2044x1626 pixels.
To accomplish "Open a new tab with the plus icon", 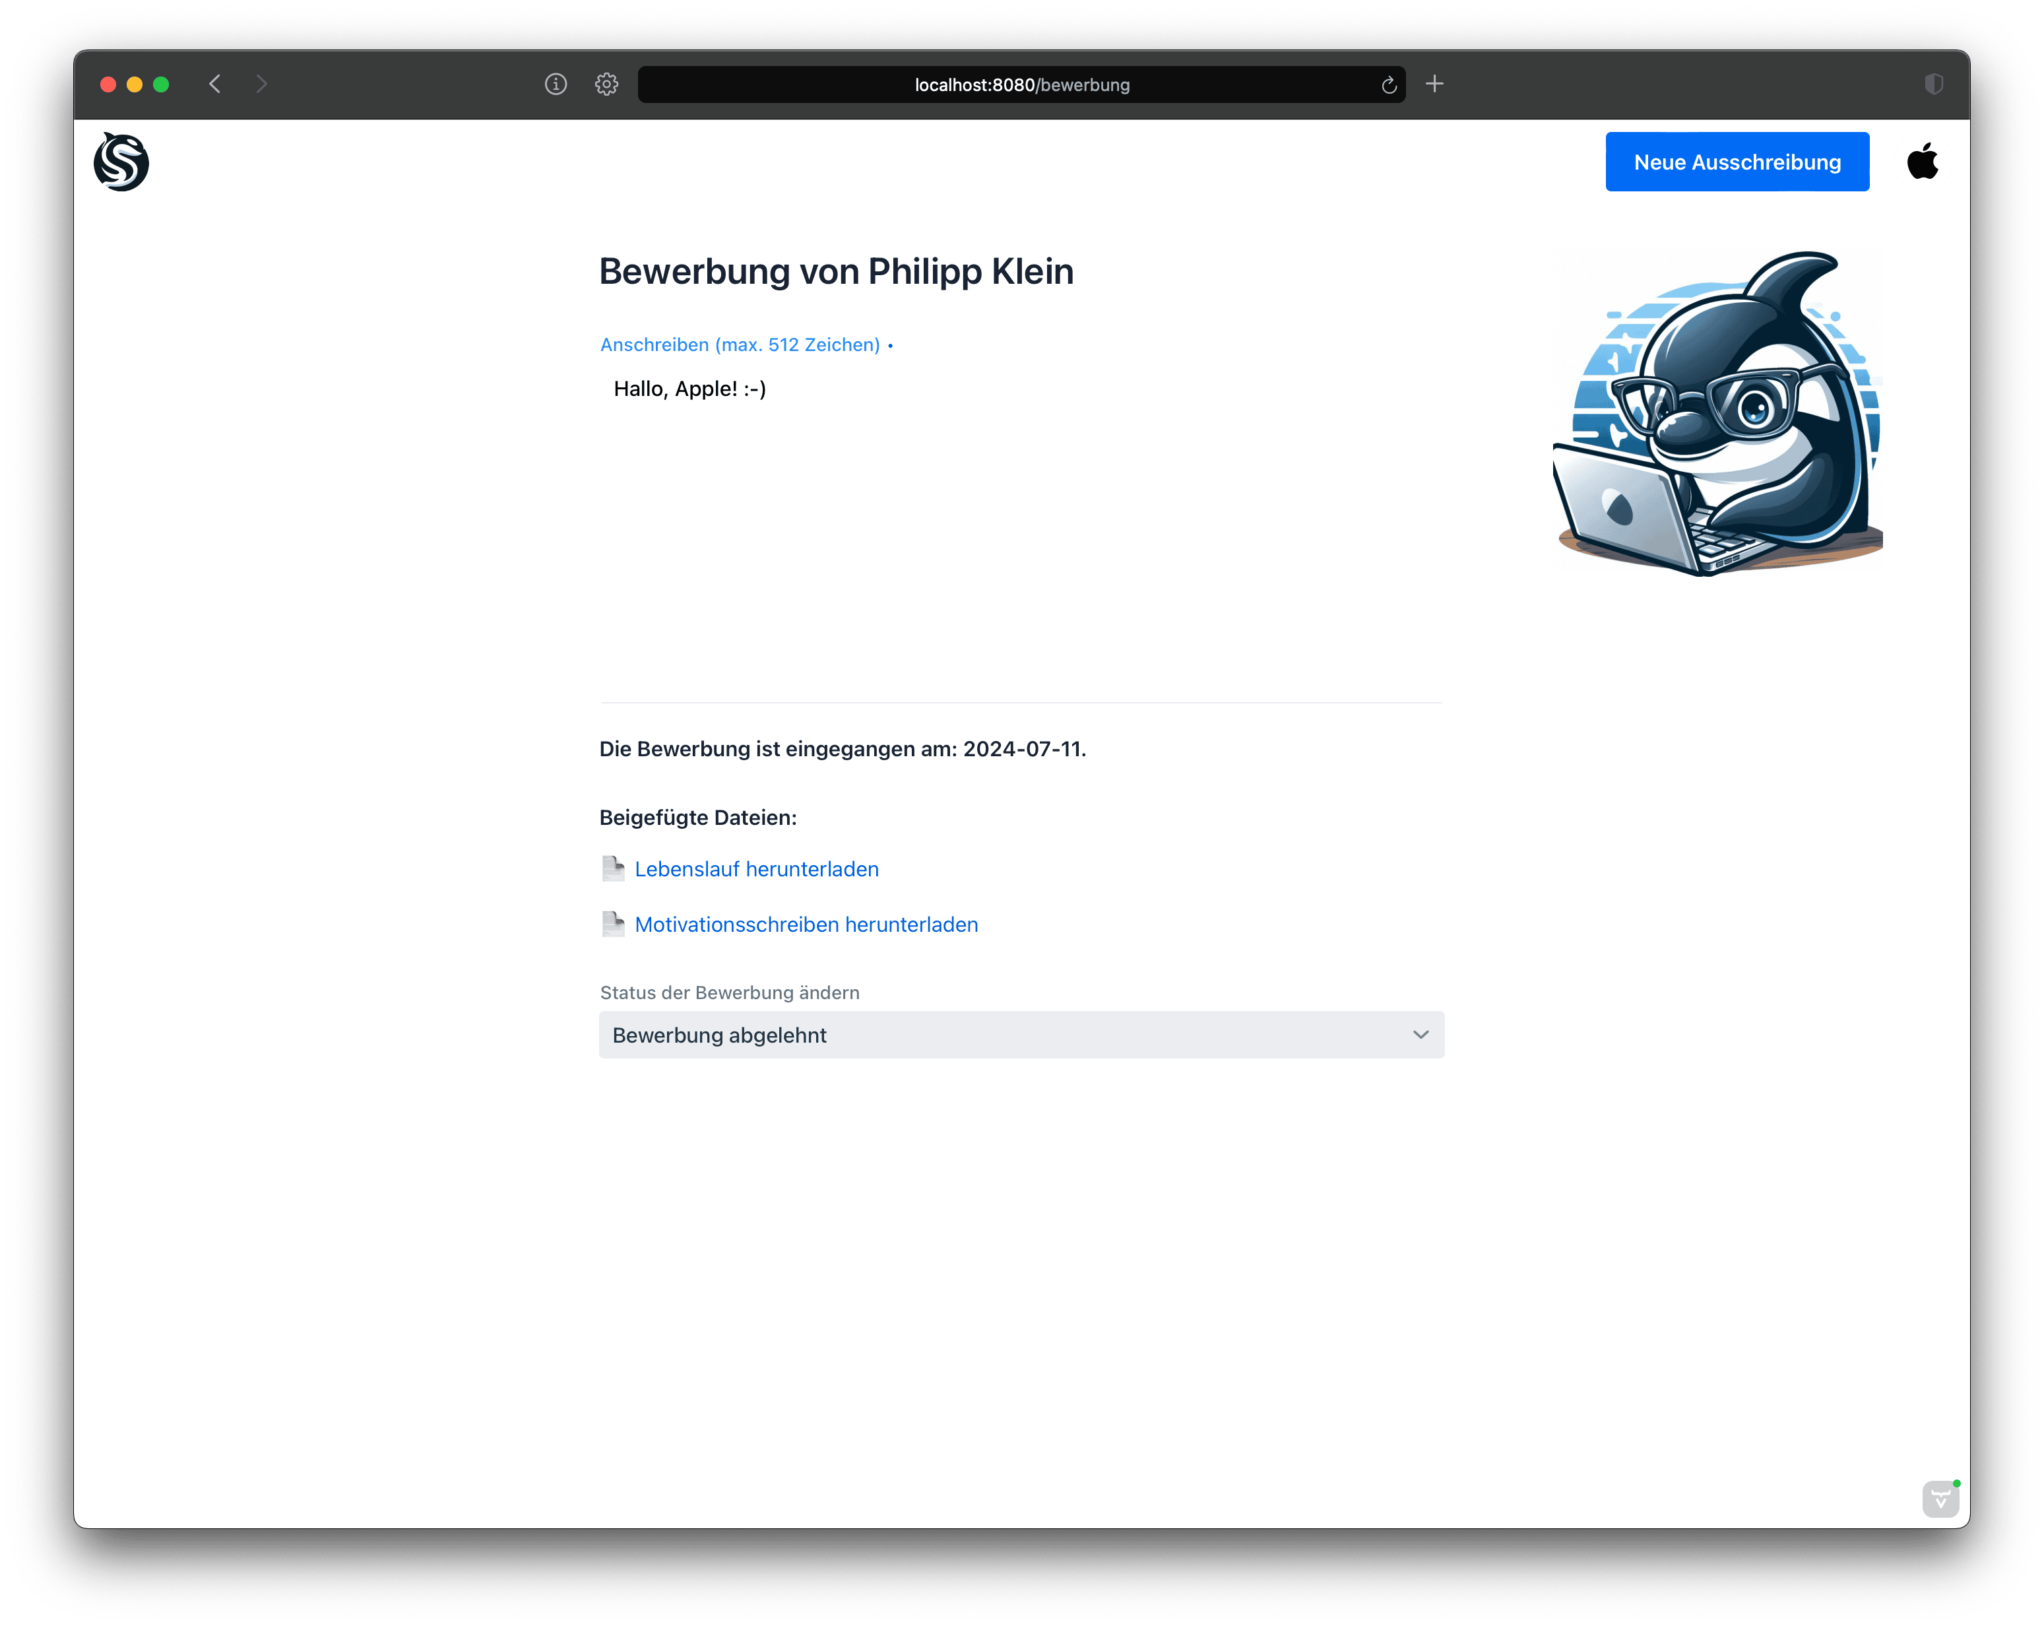I will point(1434,84).
